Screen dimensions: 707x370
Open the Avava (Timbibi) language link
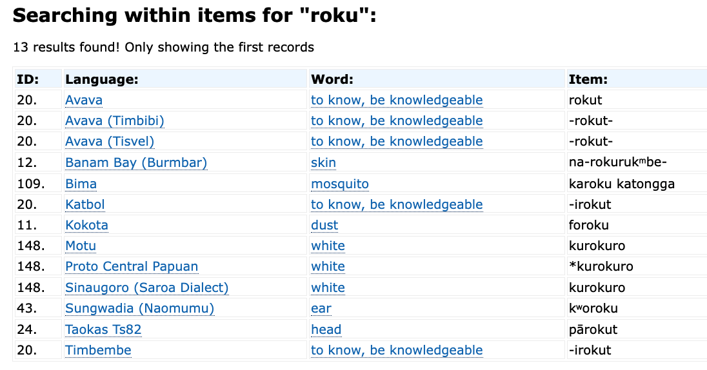tap(115, 121)
